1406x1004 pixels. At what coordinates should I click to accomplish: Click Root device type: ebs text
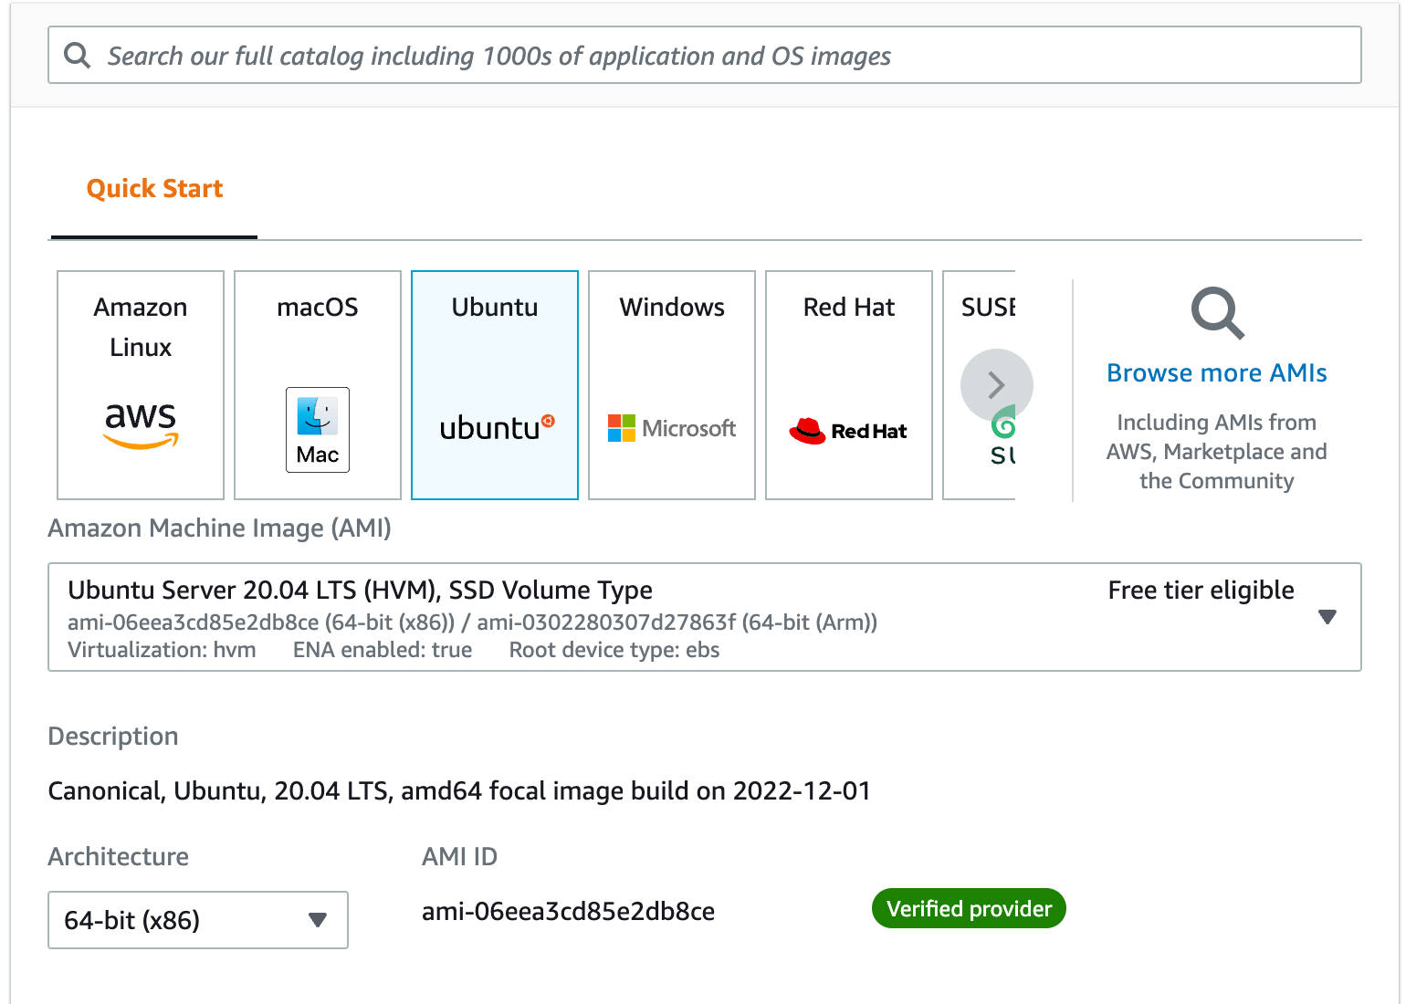tap(614, 650)
